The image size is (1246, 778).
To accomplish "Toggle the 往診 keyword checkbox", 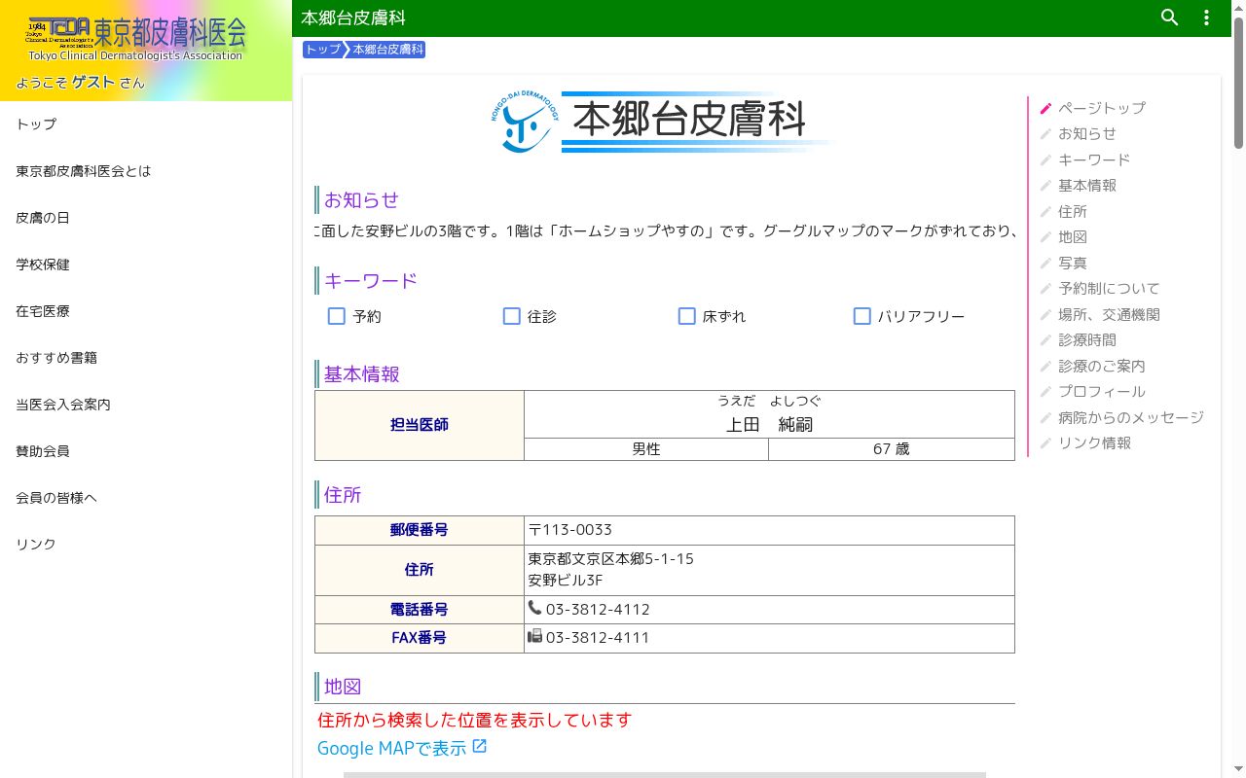I will tap(512, 316).
